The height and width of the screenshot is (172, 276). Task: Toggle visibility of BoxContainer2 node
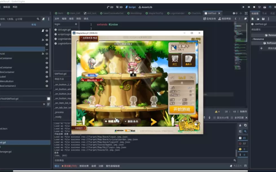coord(47,86)
